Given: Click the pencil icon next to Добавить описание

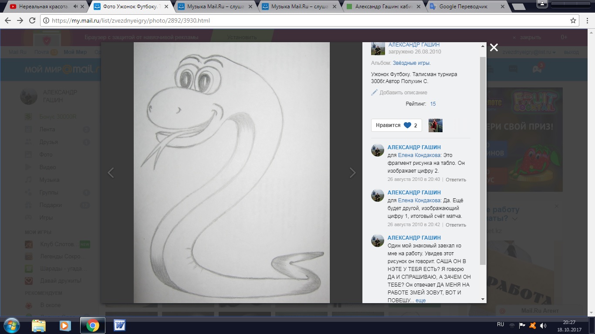Looking at the screenshot, I should [374, 93].
